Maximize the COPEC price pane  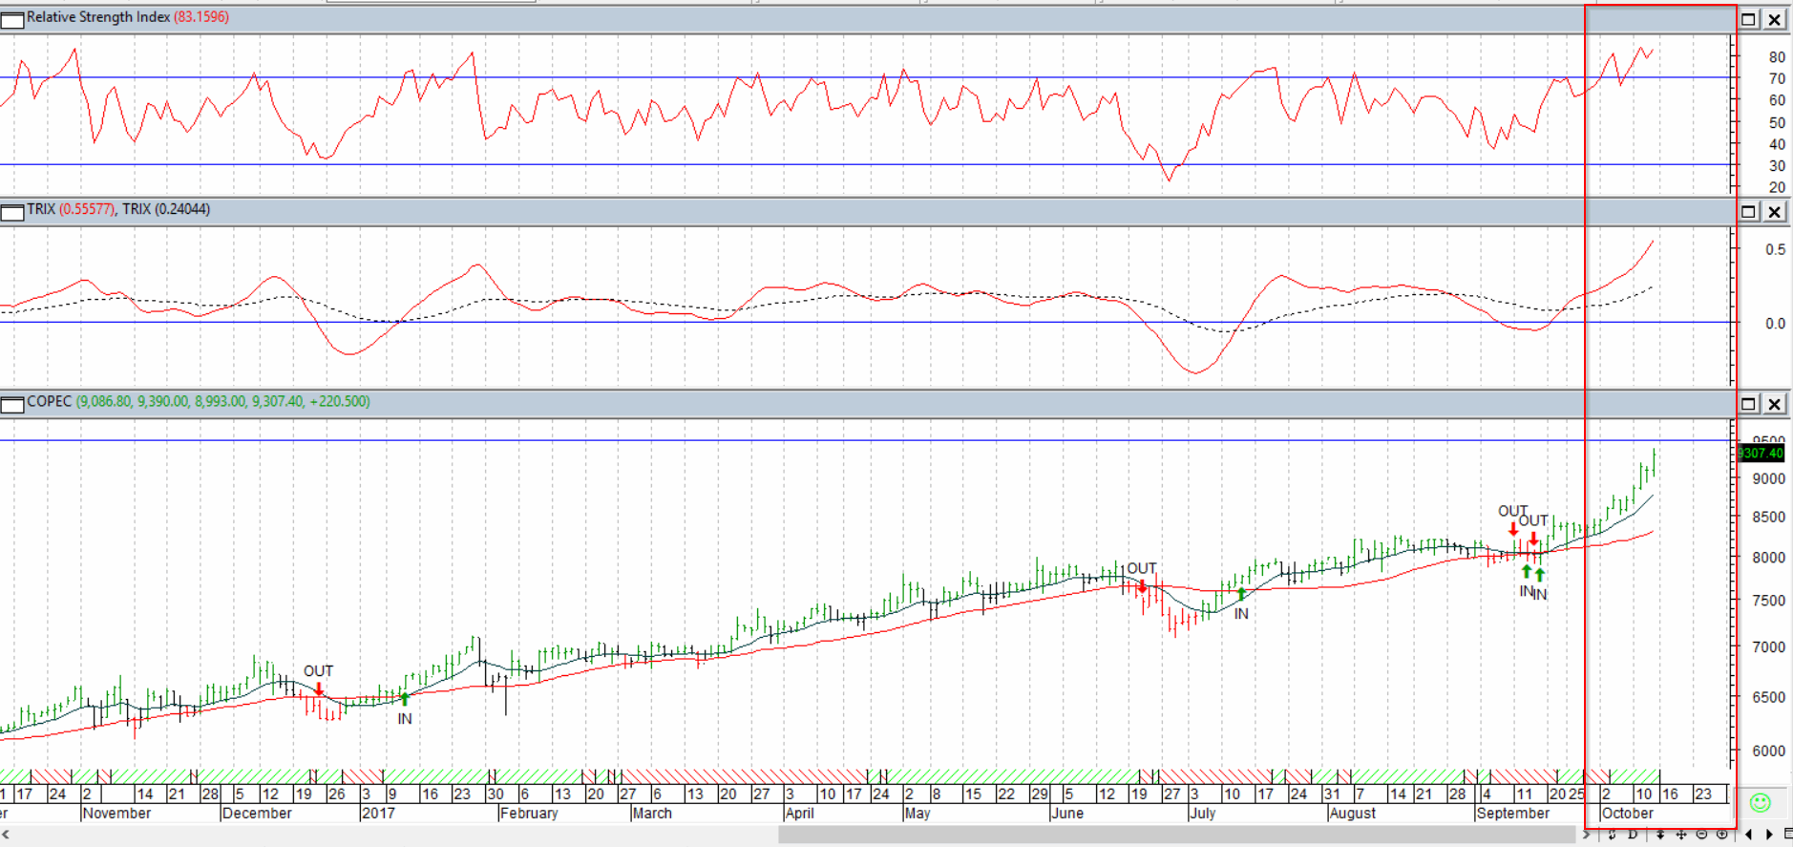pos(1749,404)
